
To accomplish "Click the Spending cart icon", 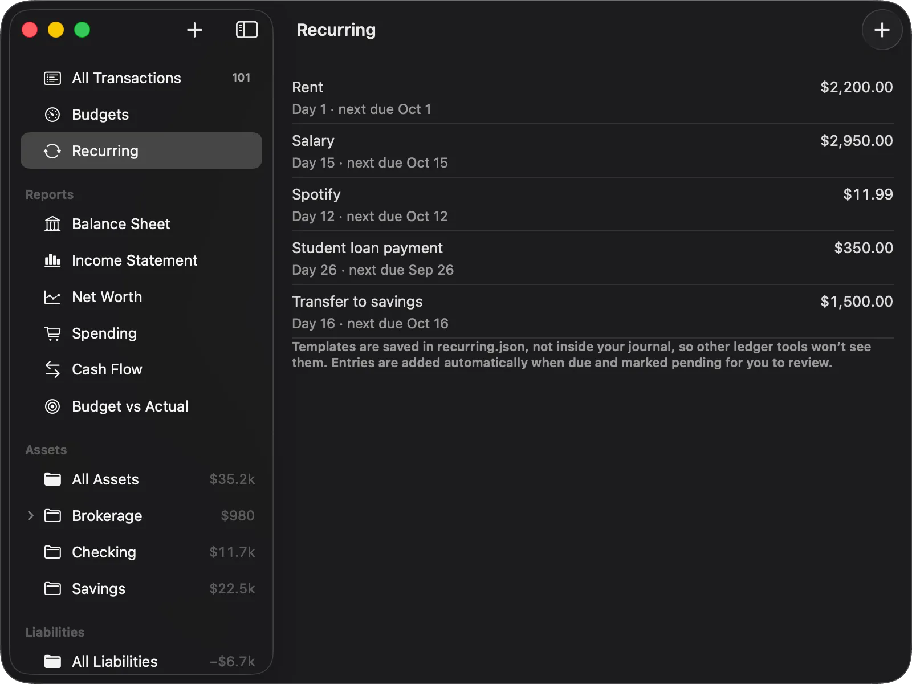I will [52, 333].
